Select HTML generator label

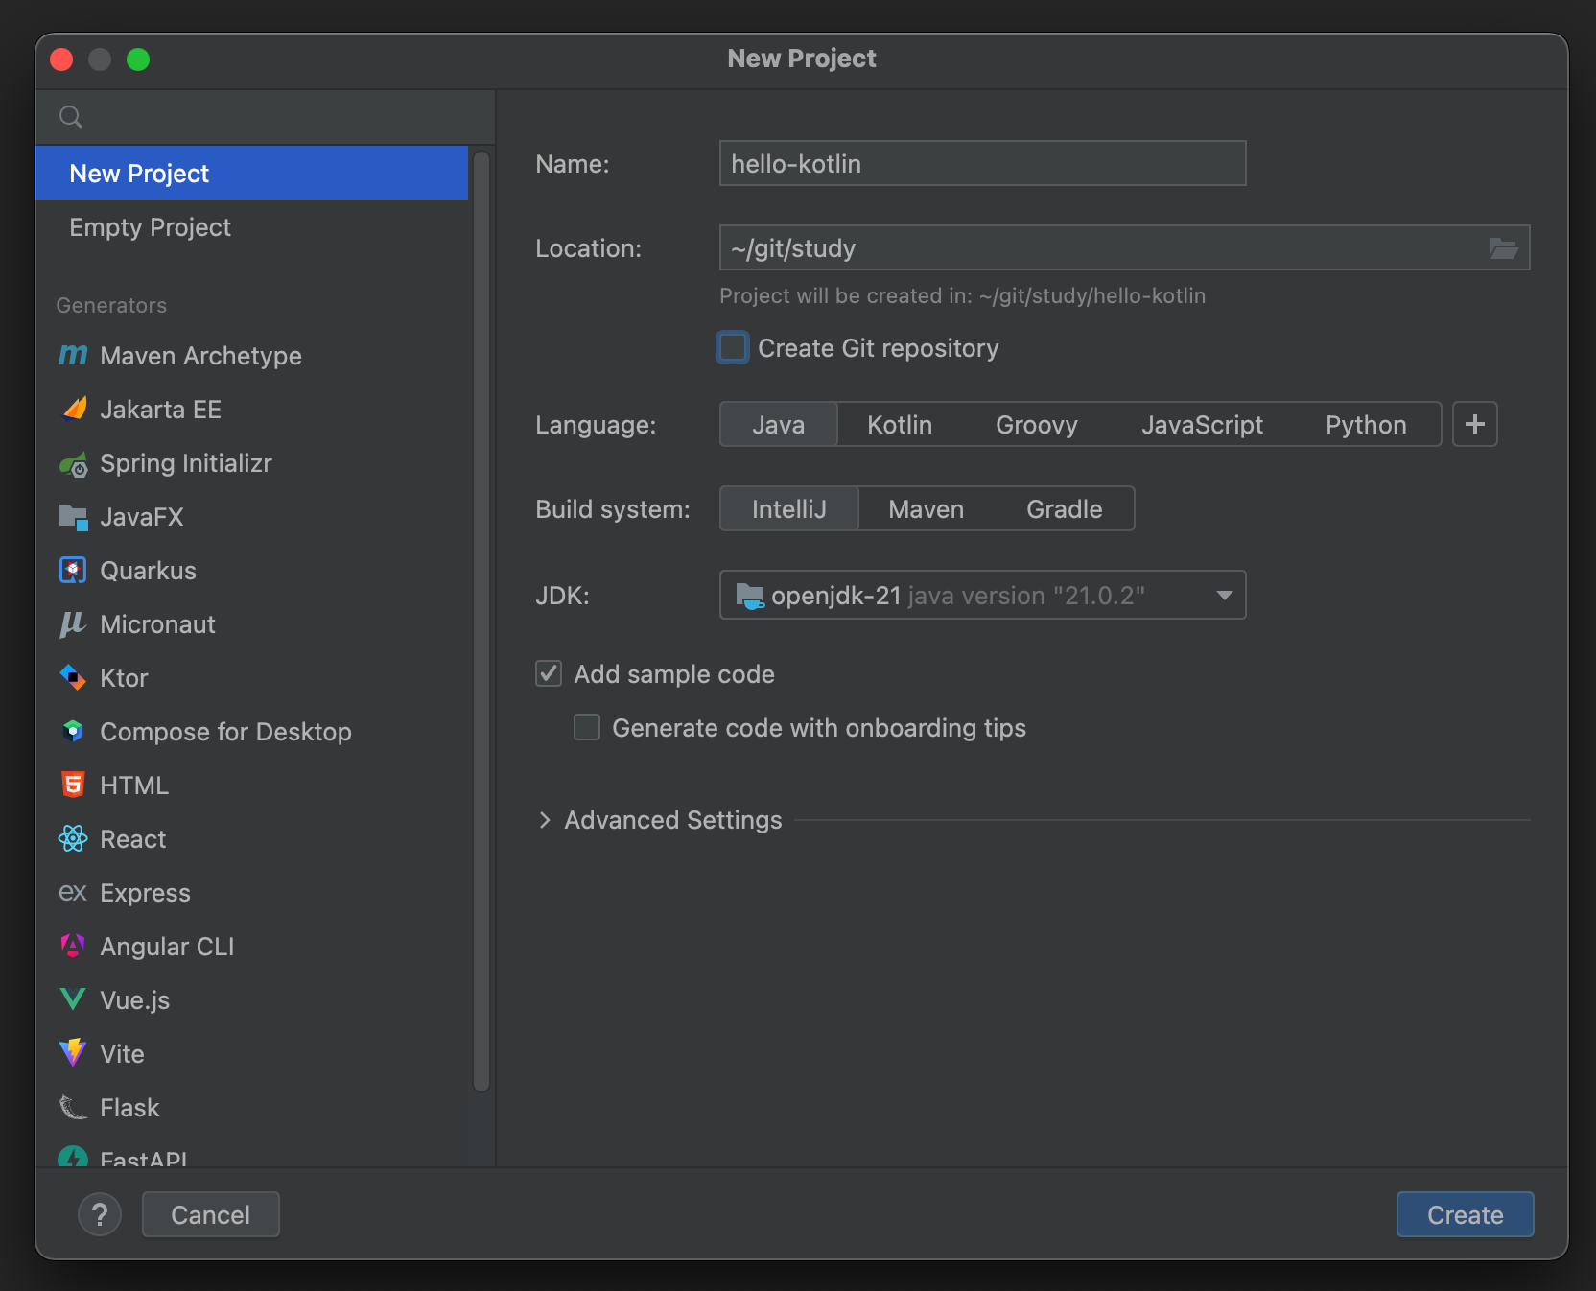click(134, 786)
